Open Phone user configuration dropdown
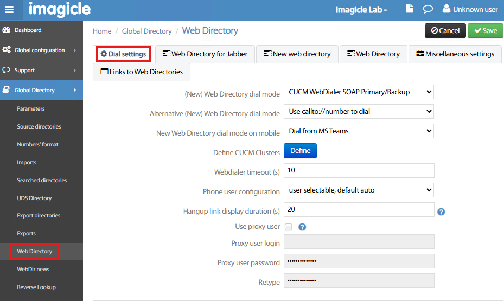The width and height of the screenshot is (504, 301). pos(359,190)
